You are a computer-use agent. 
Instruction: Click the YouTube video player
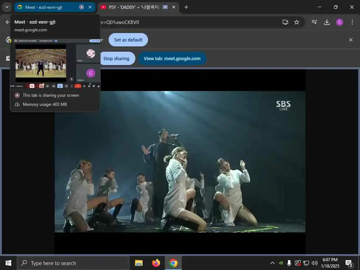tap(180, 162)
